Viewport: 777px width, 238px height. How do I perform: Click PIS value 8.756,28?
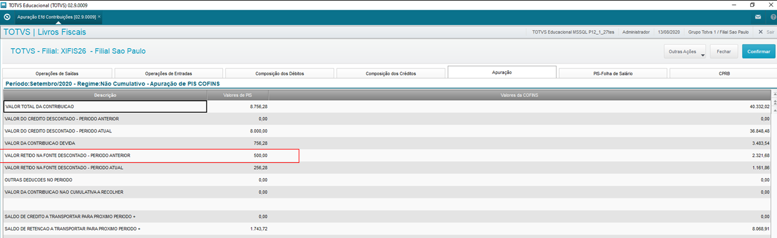click(x=258, y=107)
